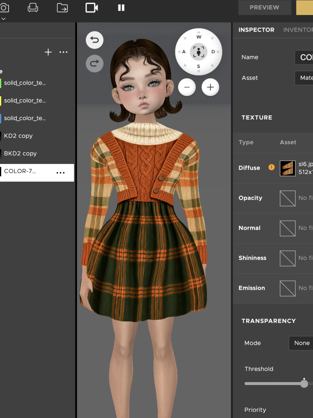Click the camera snapshot icon
Viewport: 313px width, 418px height.
(x=4, y=8)
